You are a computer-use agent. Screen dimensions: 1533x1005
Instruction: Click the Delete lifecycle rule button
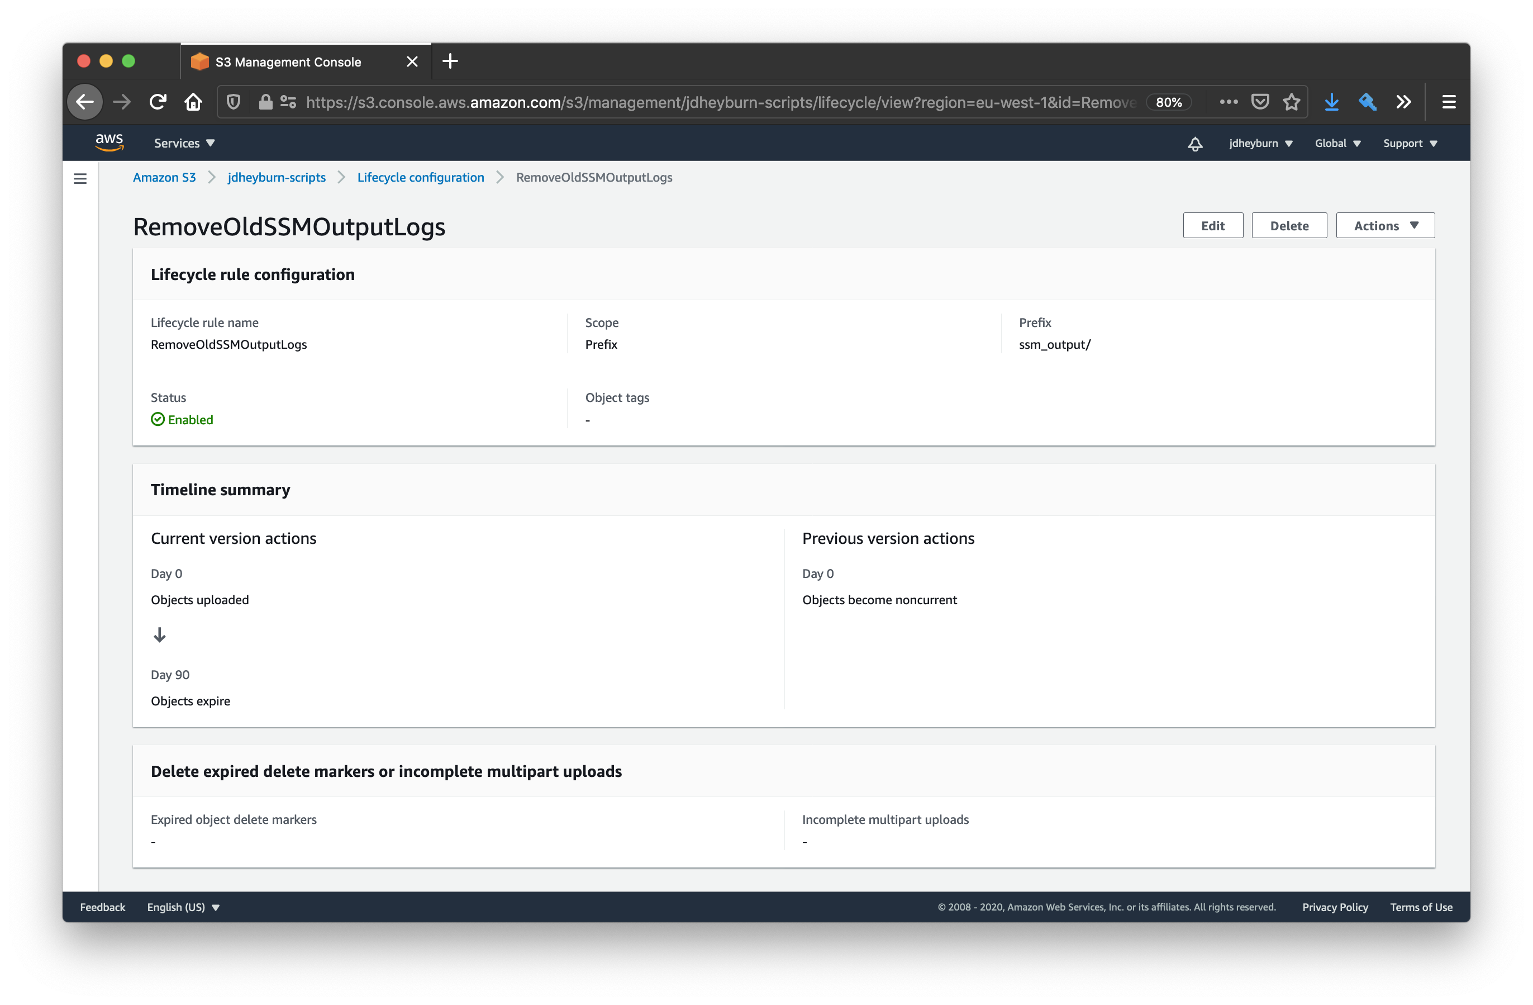(1289, 226)
